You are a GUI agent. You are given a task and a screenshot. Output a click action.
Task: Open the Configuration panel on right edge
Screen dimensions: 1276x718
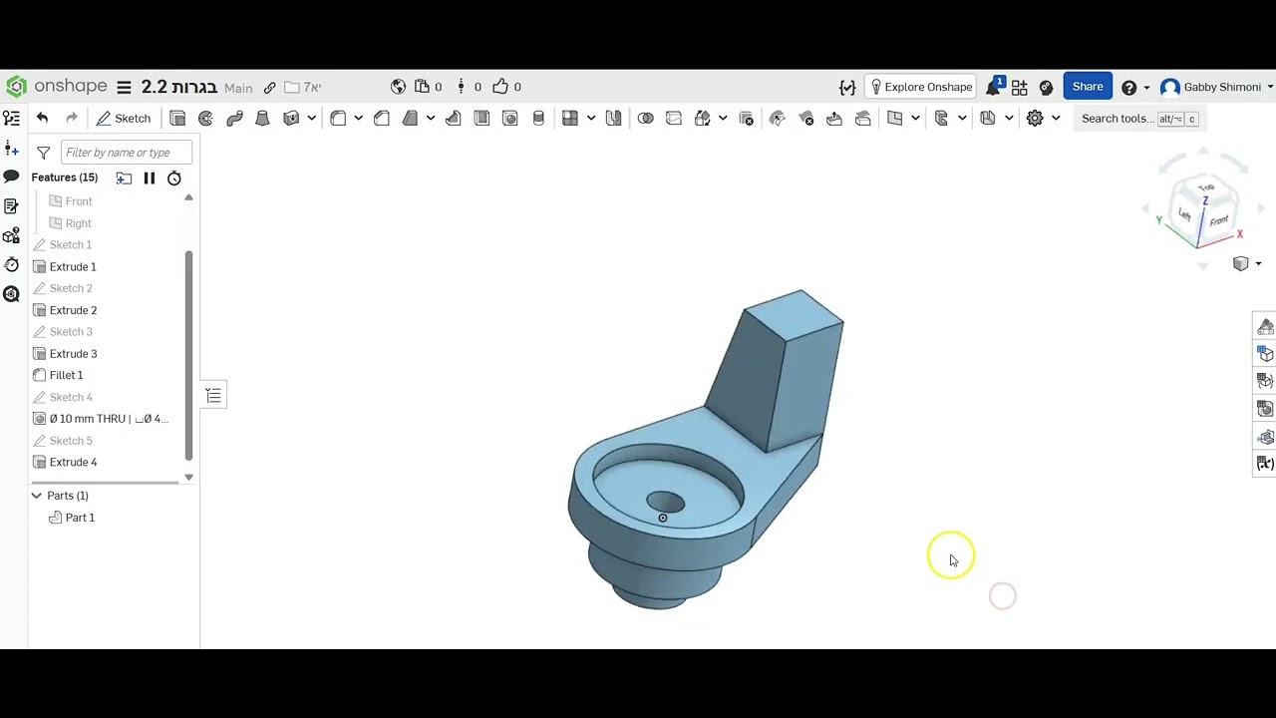(x=1265, y=354)
